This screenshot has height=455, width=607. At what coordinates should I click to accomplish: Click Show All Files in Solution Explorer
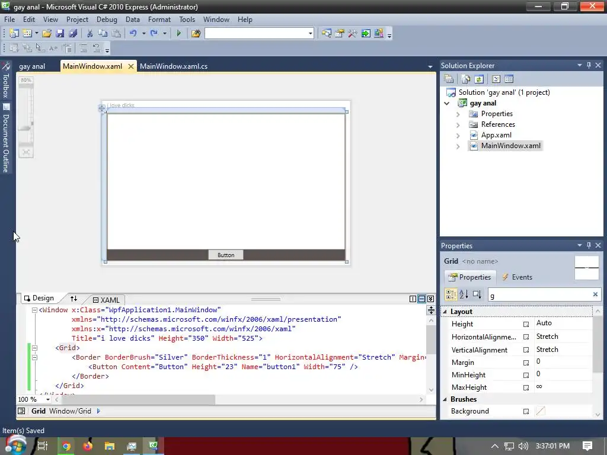pyautogui.click(x=466, y=79)
